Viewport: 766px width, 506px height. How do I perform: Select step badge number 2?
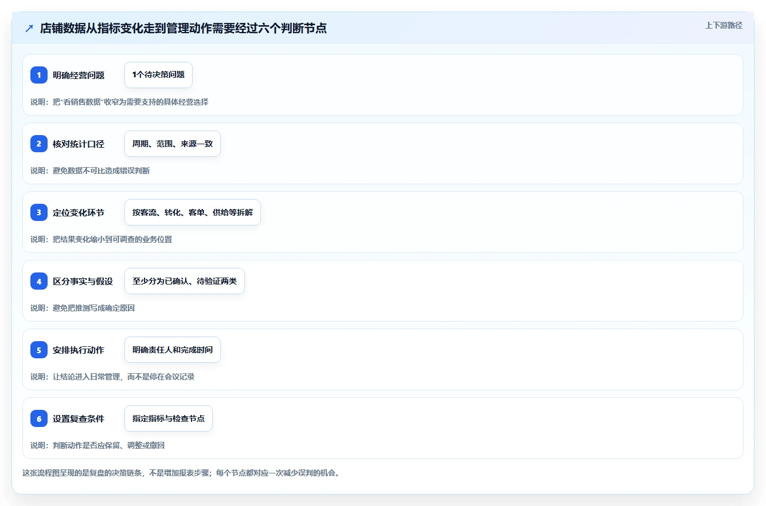39,144
